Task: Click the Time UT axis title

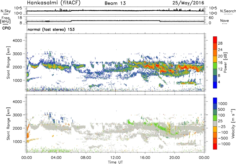Action: 115,162
